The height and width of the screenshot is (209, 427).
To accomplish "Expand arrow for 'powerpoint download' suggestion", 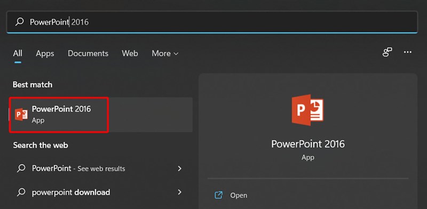I will click(179, 192).
